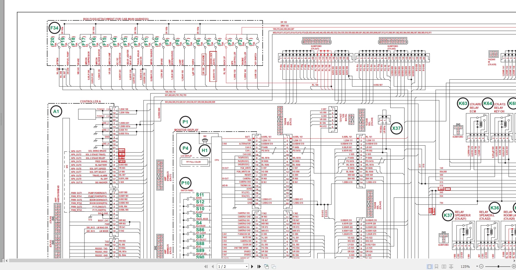Viewport: 516px width, 270px height.
Task: Toggle facing pages layout
Action: coord(444,266)
